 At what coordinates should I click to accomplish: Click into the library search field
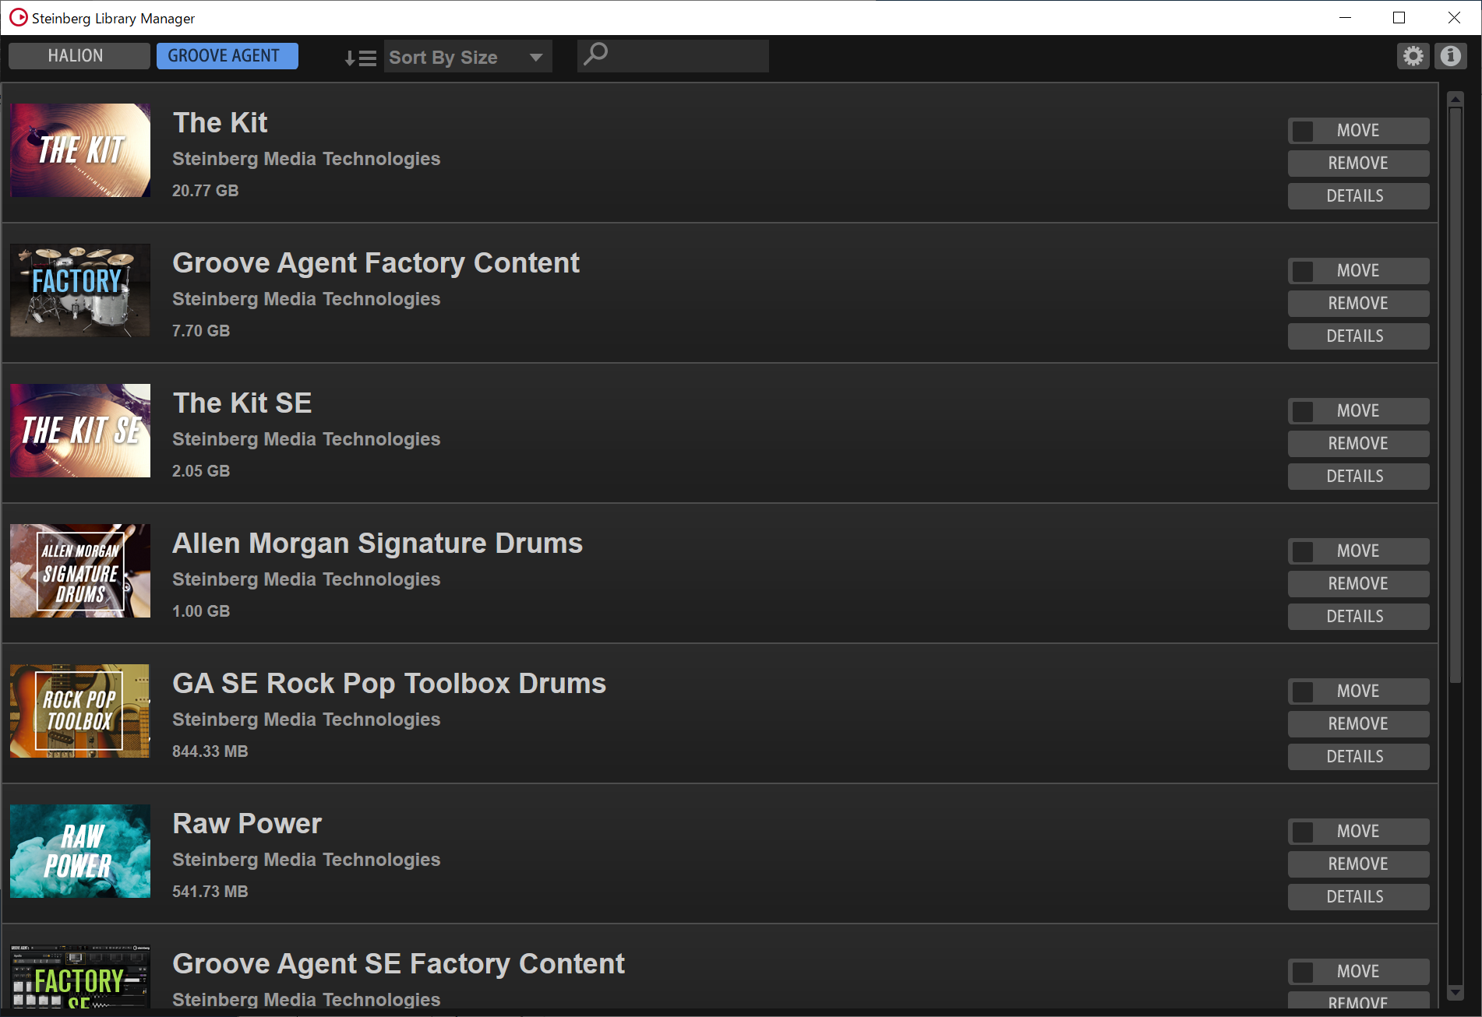tap(672, 56)
